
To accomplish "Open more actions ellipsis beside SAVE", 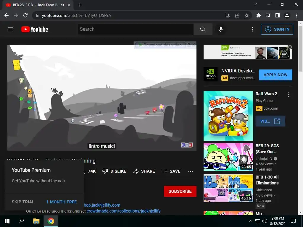I will [x=191, y=171].
